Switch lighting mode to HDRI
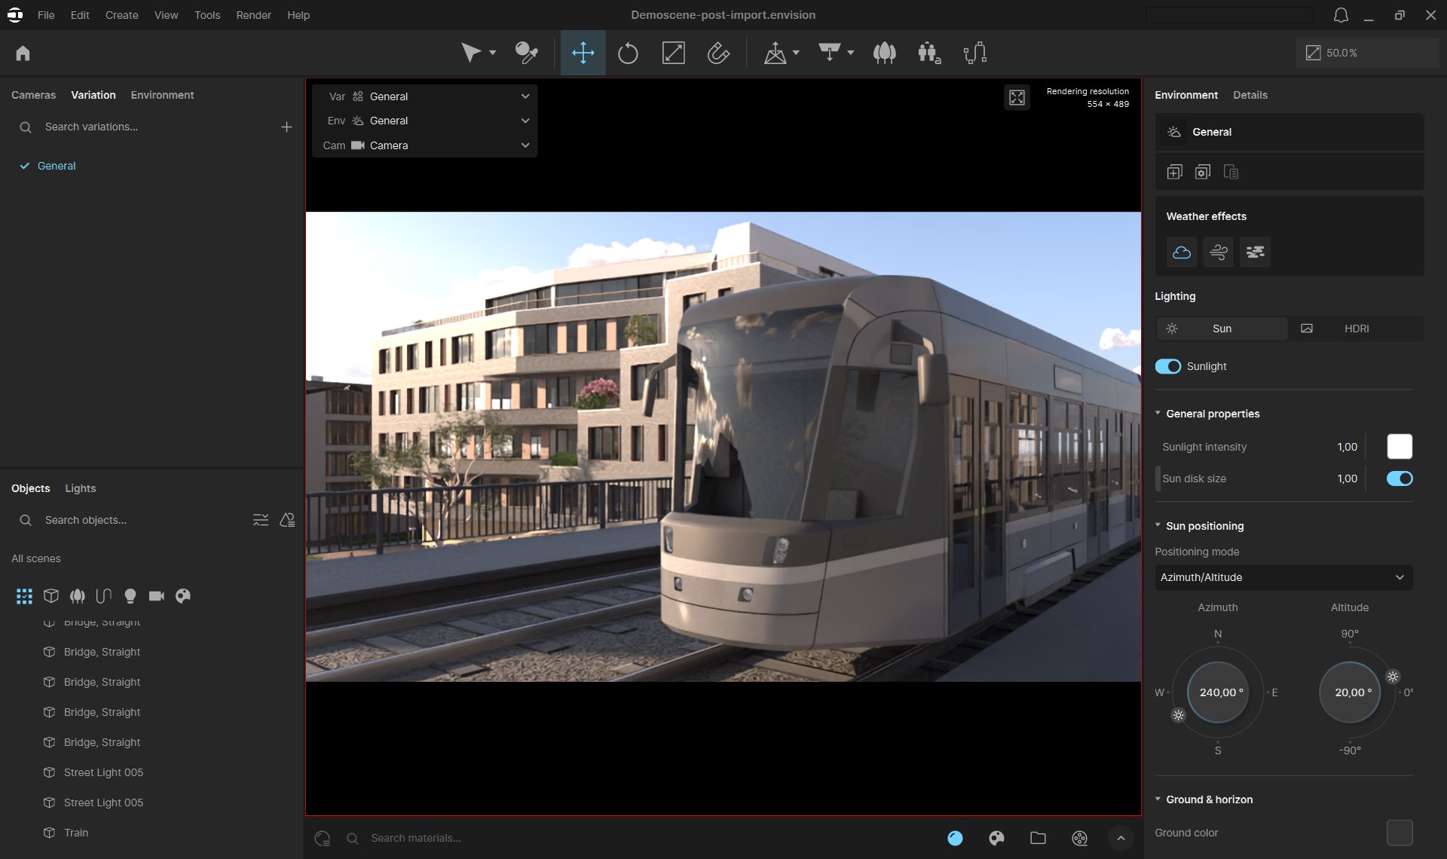This screenshot has width=1447, height=859. tap(1356, 329)
